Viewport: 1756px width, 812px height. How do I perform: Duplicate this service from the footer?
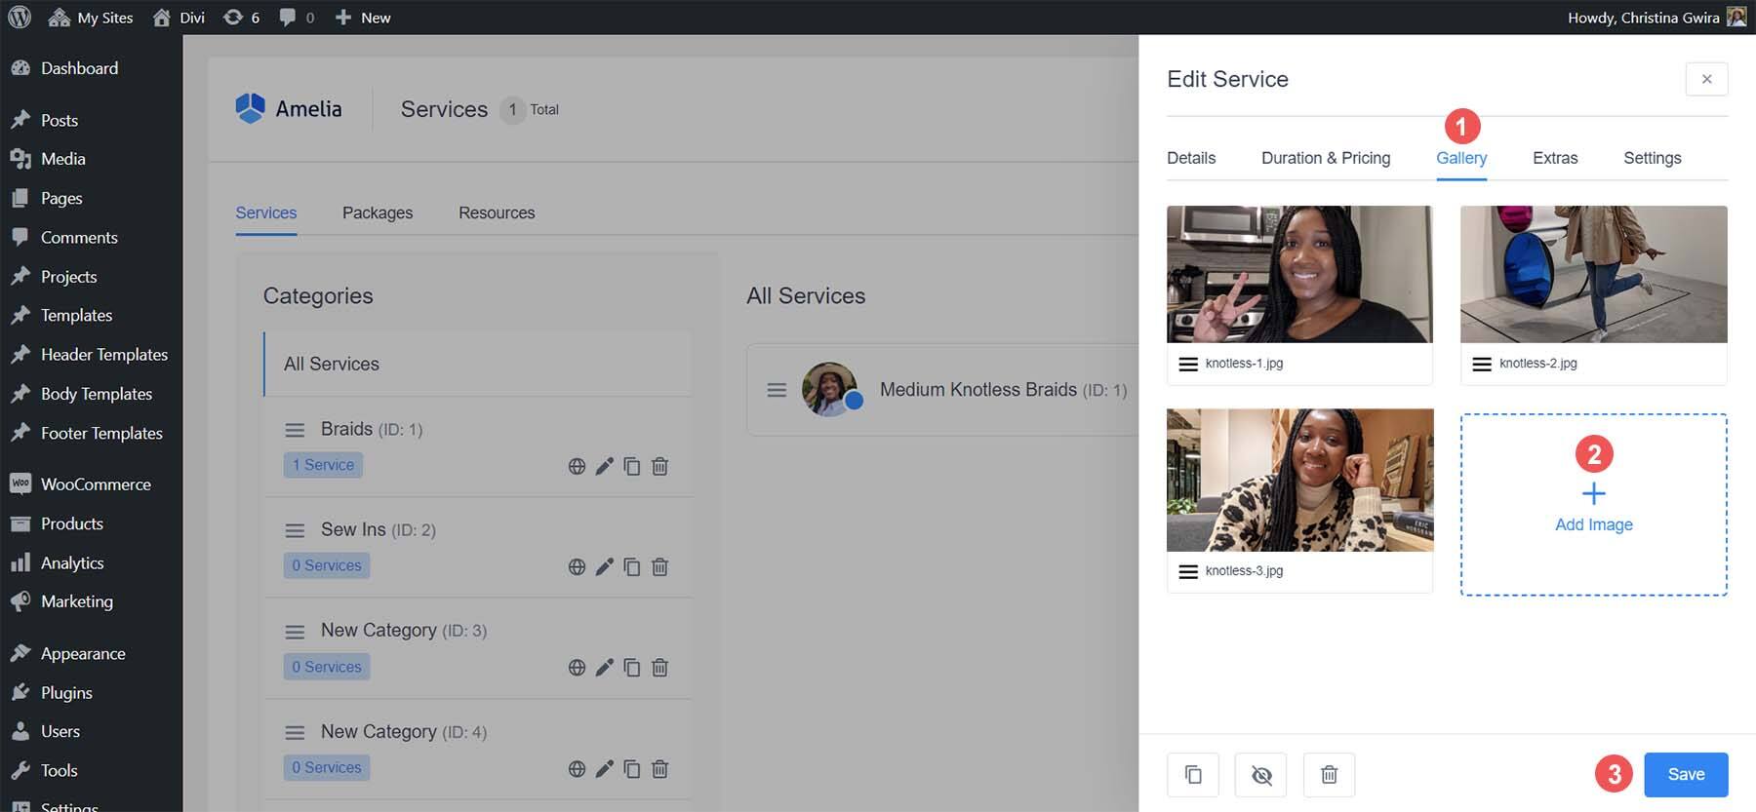pos(1193,775)
